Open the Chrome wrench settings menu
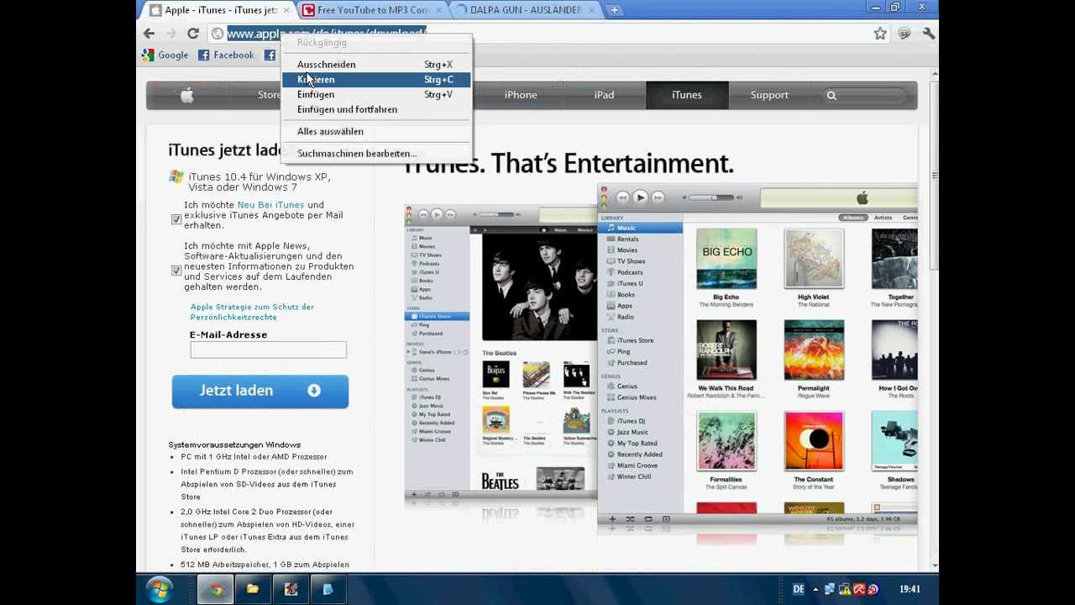This screenshot has width=1075, height=605. click(x=929, y=34)
